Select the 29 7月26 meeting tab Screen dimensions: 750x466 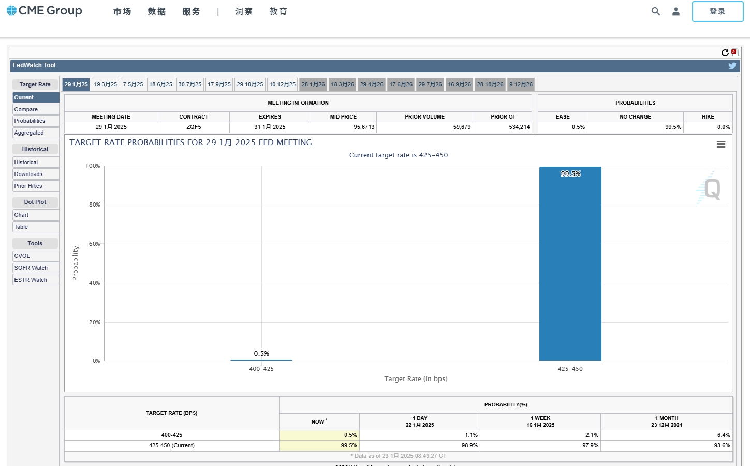[x=430, y=84]
